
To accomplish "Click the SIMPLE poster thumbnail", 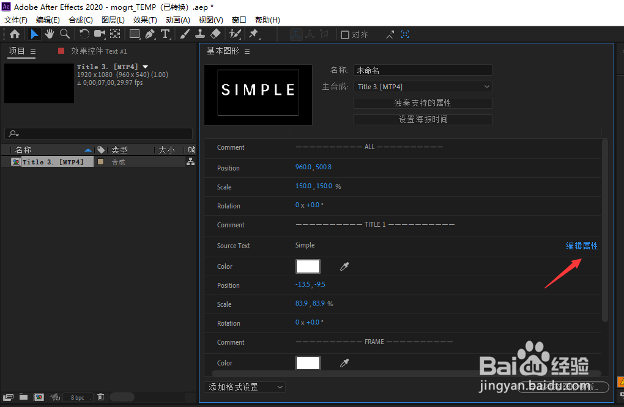I will 258,95.
